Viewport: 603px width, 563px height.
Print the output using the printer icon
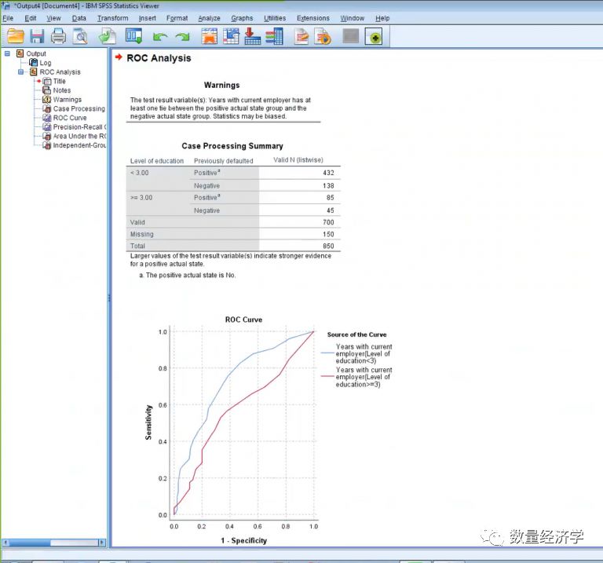click(59, 36)
